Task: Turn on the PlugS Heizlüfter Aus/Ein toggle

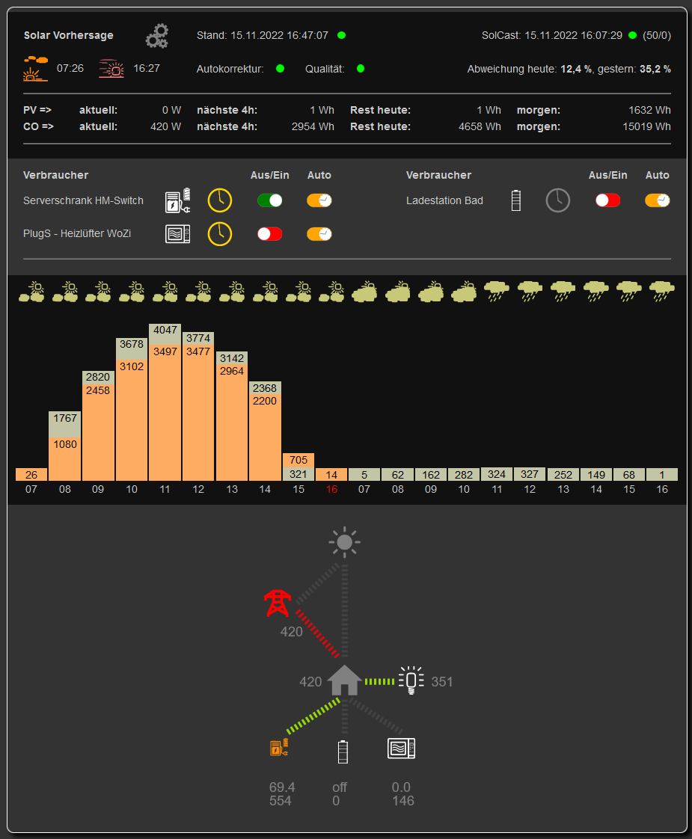Action: click(269, 234)
